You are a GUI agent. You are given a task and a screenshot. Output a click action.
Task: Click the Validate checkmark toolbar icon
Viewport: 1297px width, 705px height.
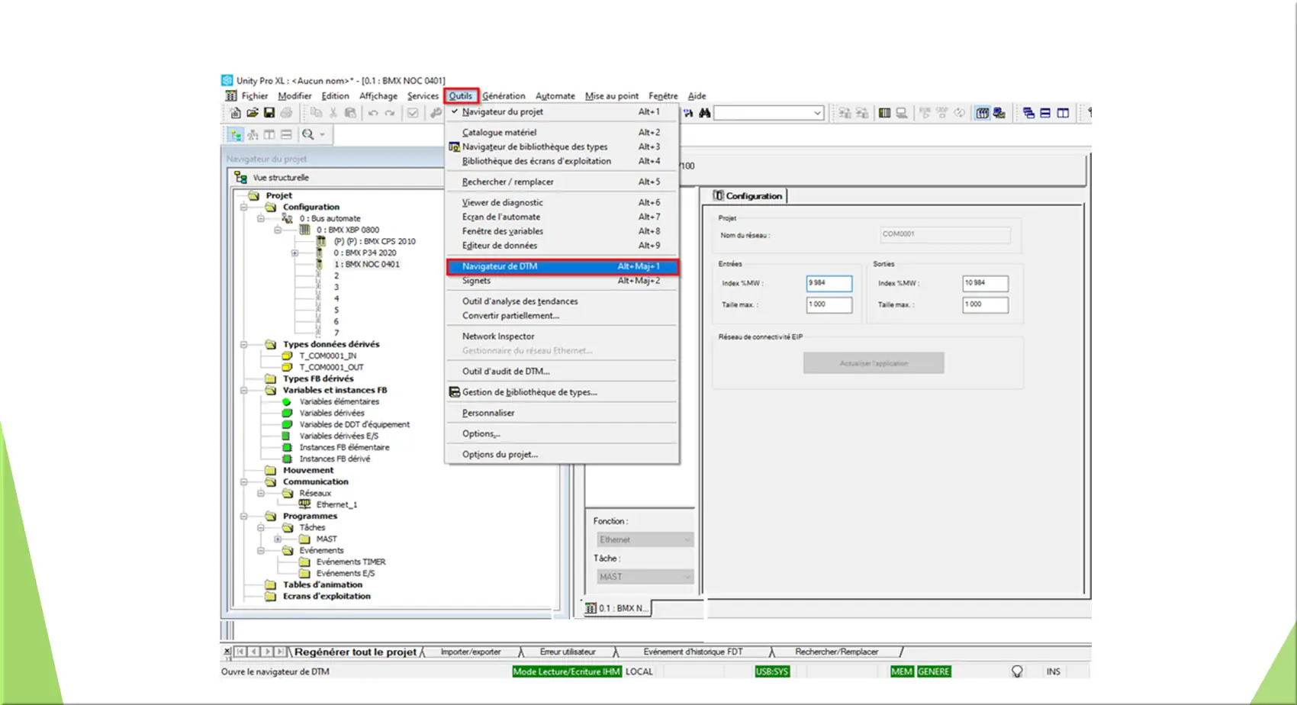tap(413, 113)
